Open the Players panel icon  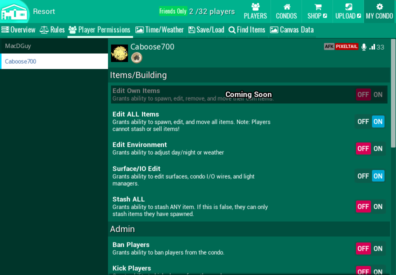point(255,7)
